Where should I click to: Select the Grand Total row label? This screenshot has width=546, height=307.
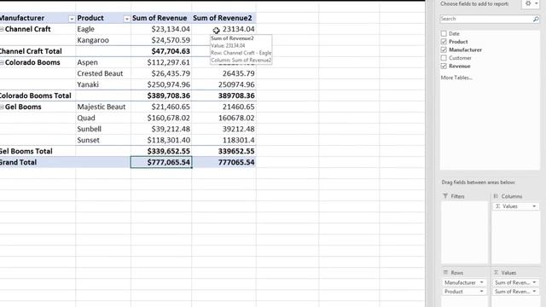pos(38,162)
